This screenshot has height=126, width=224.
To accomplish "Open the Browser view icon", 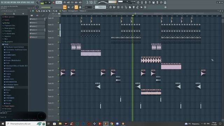I will coord(126,7).
